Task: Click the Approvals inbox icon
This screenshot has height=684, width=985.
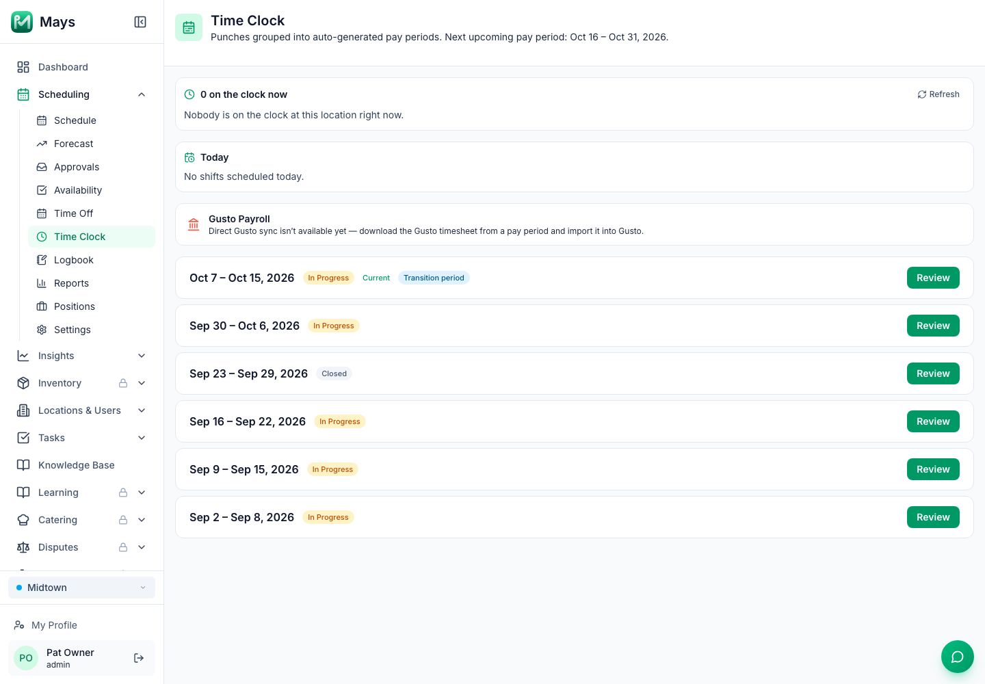Action: click(42, 167)
